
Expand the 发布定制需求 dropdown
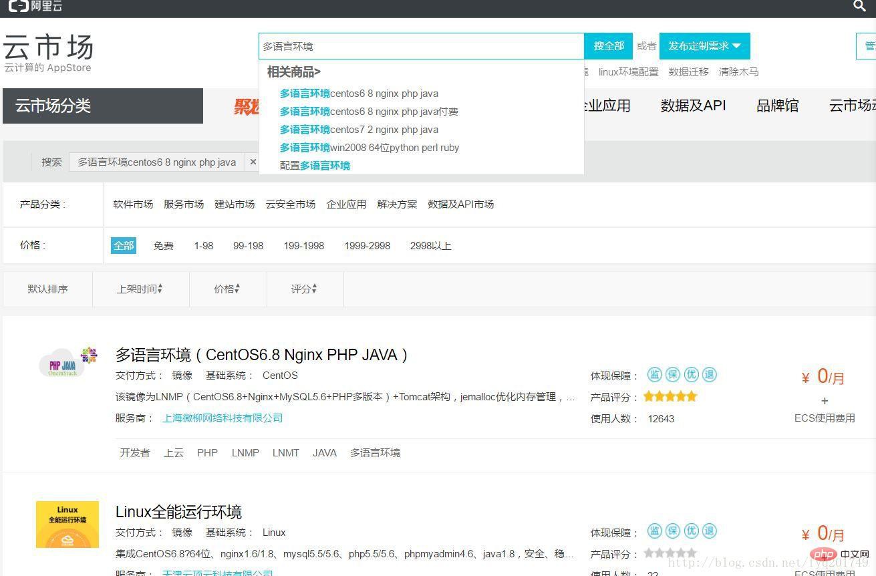pos(704,46)
